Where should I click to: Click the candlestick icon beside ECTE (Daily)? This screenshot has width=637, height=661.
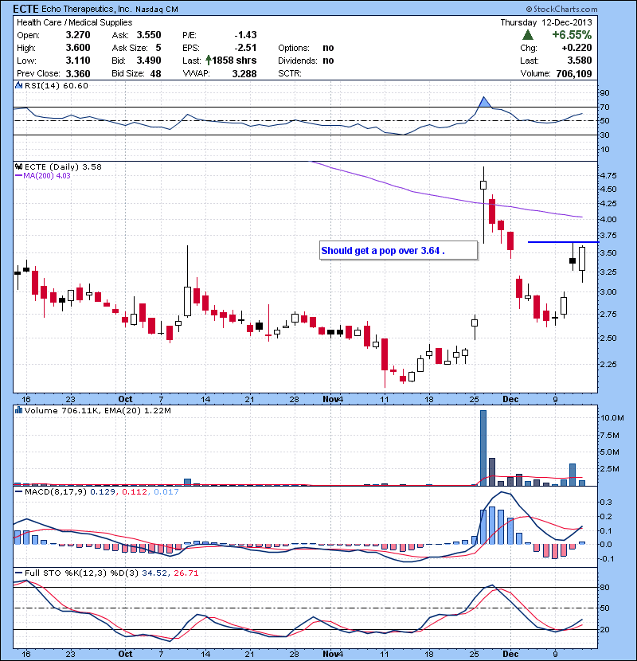[x=18, y=166]
